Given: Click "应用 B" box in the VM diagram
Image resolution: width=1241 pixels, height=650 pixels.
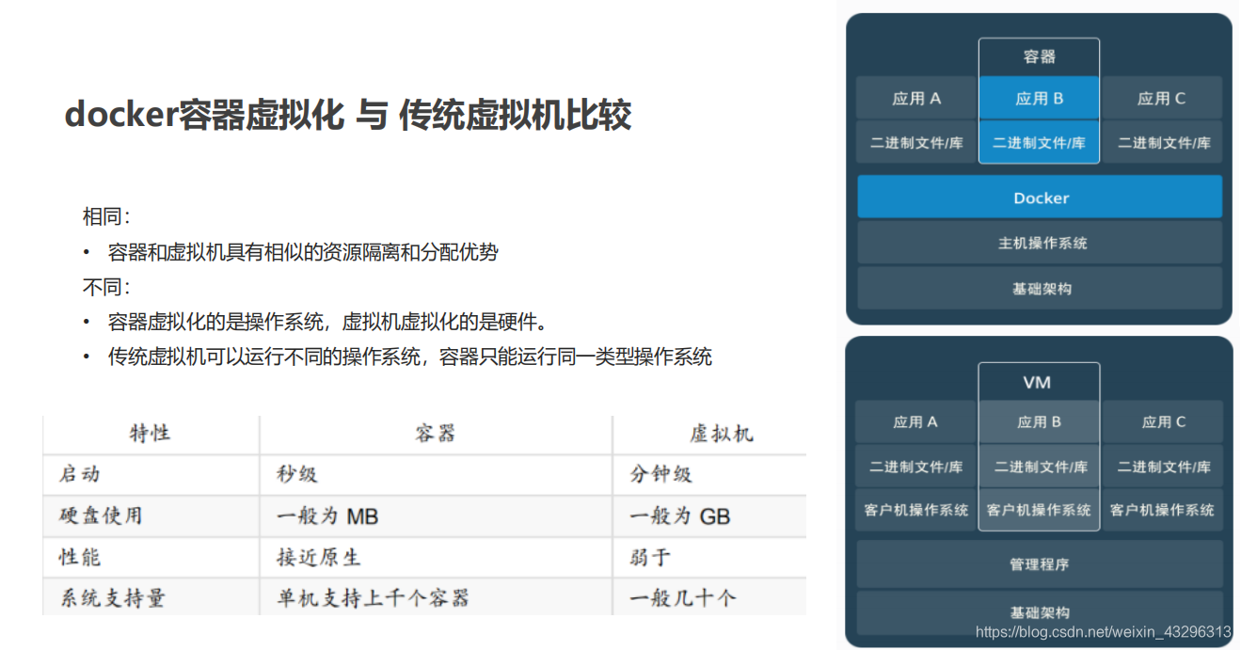Looking at the screenshot, I should (x=1039, y=421).
